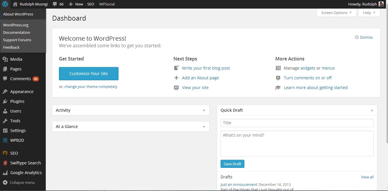The height and width of the screenshot is (191, 388).
Task: Focus the Quick Draft Title field
Action: click(x=297, y=123)
